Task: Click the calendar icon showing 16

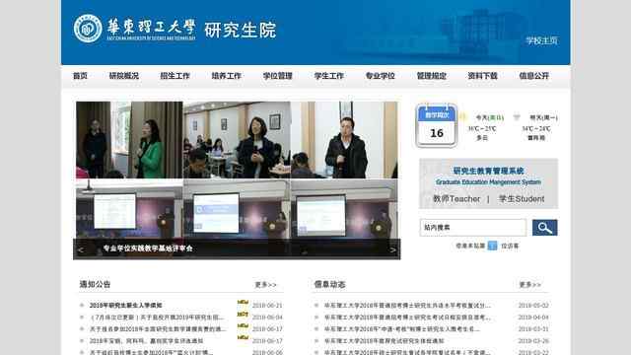Action: [x=436, y=125]
